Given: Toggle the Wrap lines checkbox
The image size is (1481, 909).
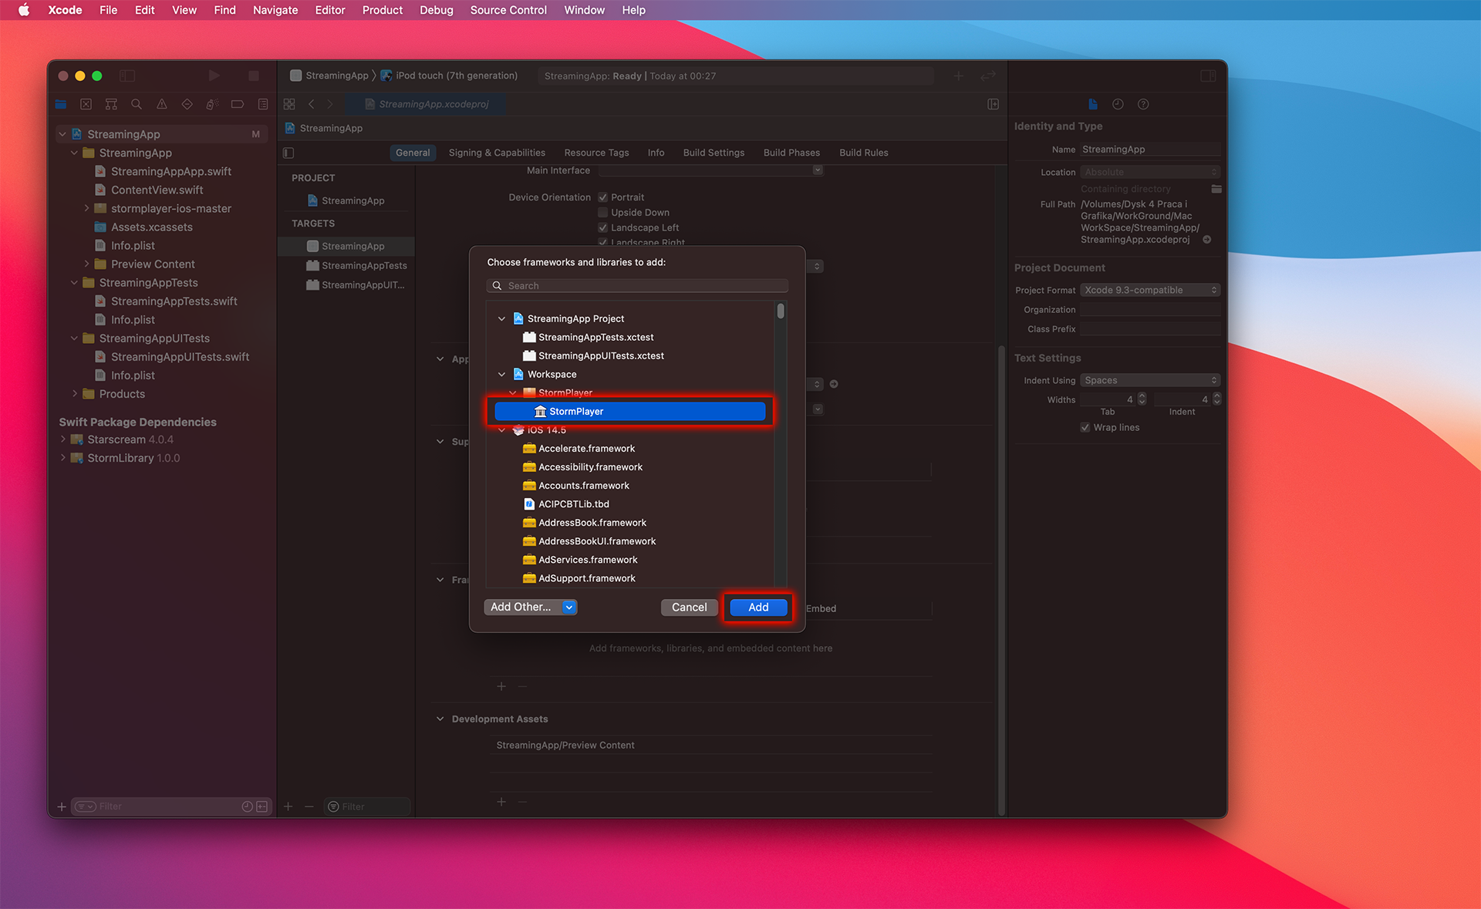Looking at the screenshot, I should 1085,427.
